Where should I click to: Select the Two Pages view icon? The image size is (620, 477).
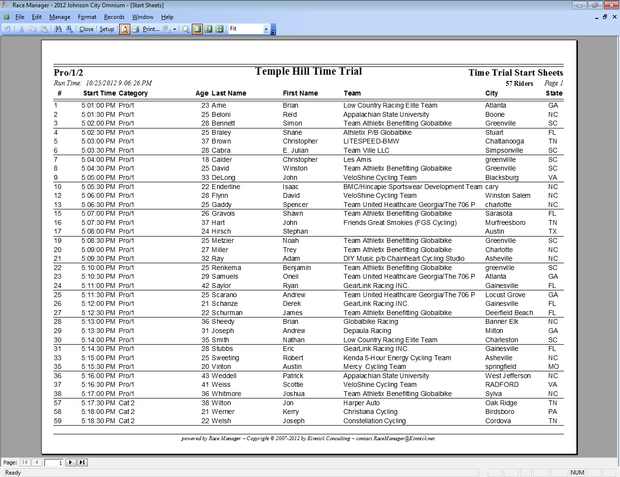[208, 29]
